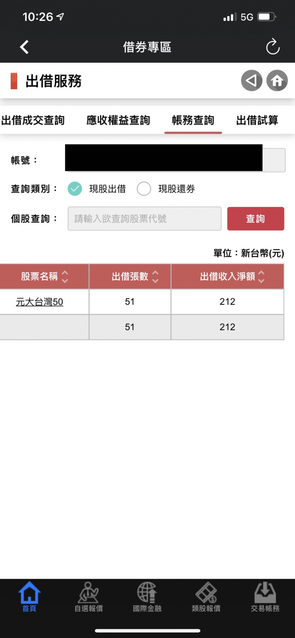
Task: Open the 元大台灣50 stock link
Action: [39, 302]
